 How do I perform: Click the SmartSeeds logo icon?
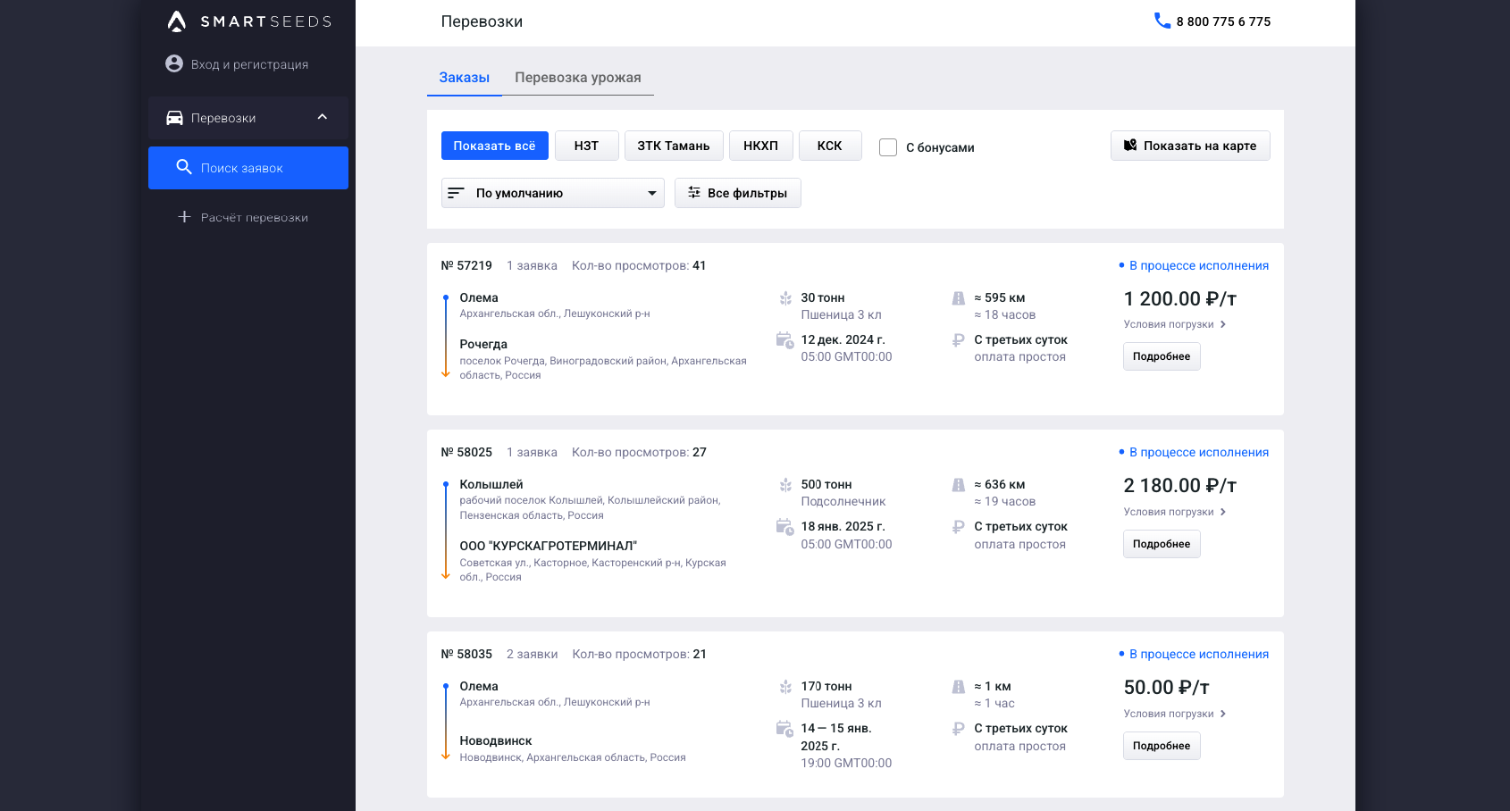coord(177,21)
